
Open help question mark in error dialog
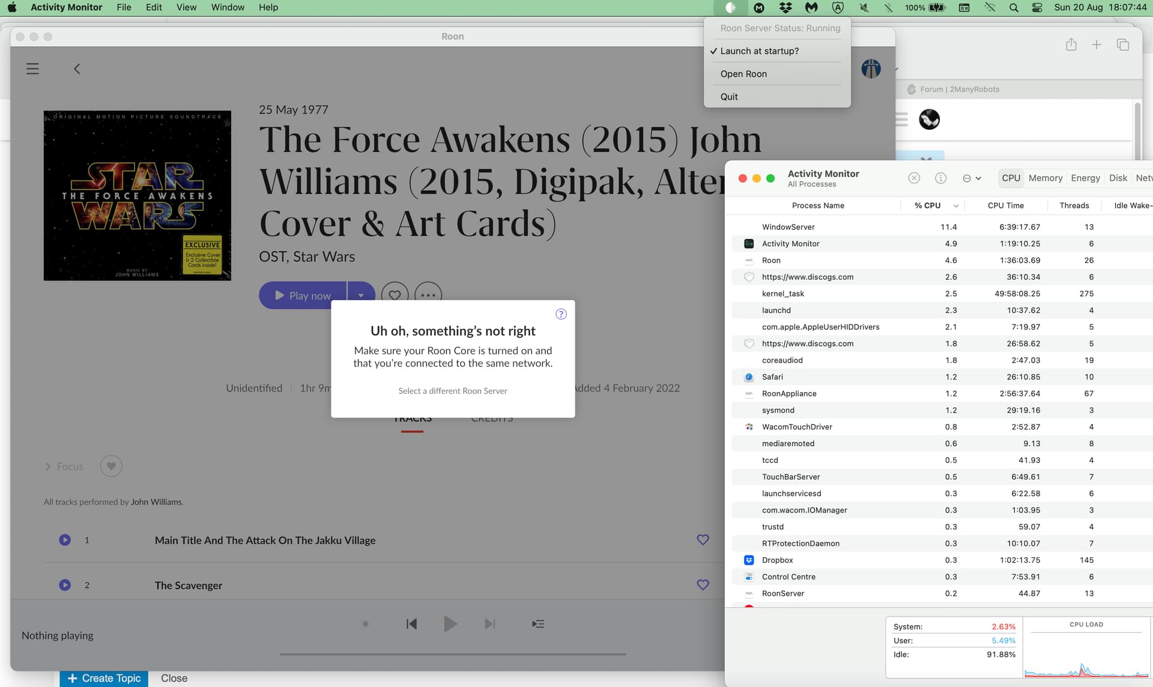(x=561, y=314)
